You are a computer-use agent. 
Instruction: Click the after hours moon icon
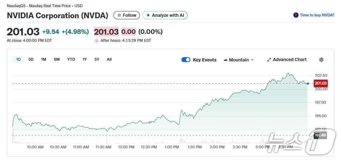[96, 41]
